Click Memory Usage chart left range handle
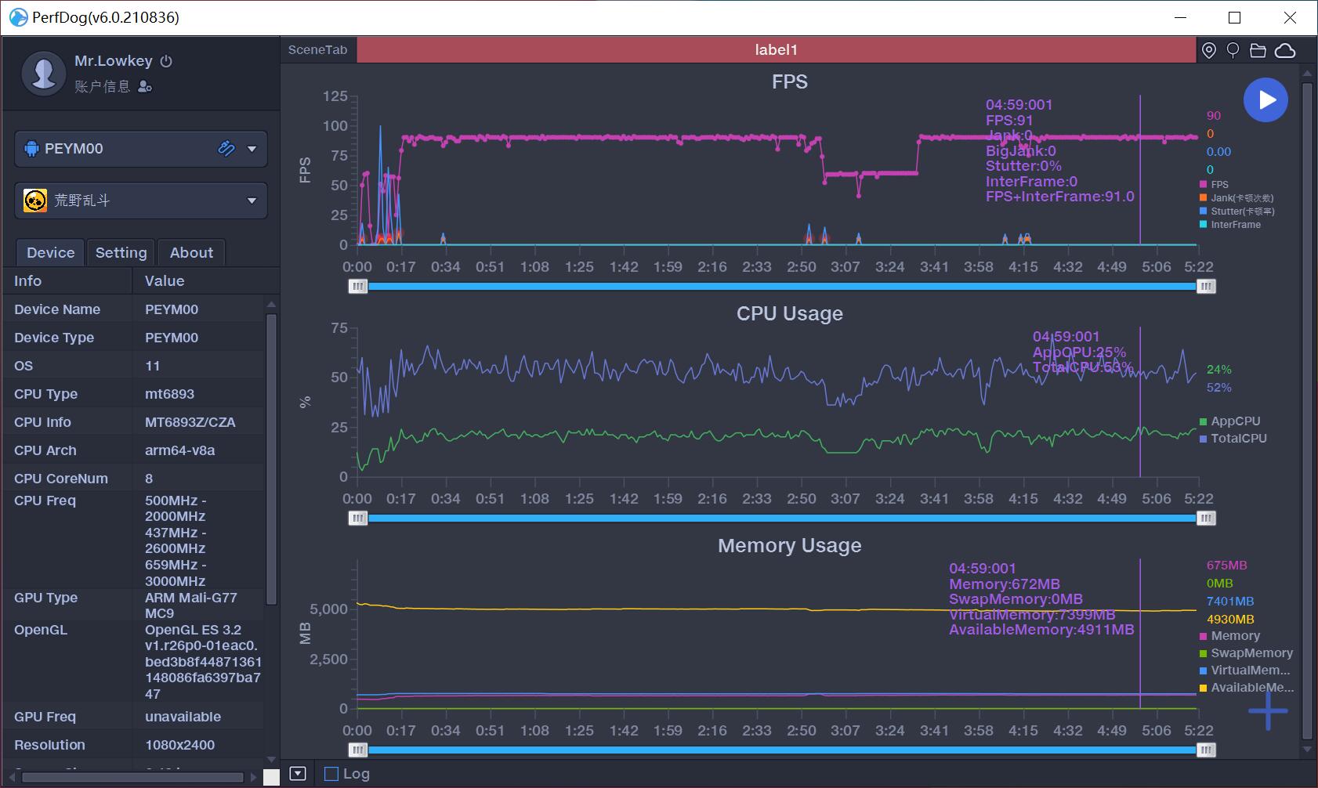This screenshot has height=788, width=1318. click(x=358, y=750)
